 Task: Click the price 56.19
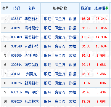click(x=86, y=28)
